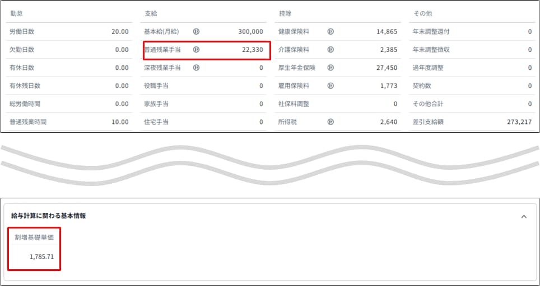Click the 差引支給額 amount 273,217
Screen dimensions: 540x286
point(518,121)
